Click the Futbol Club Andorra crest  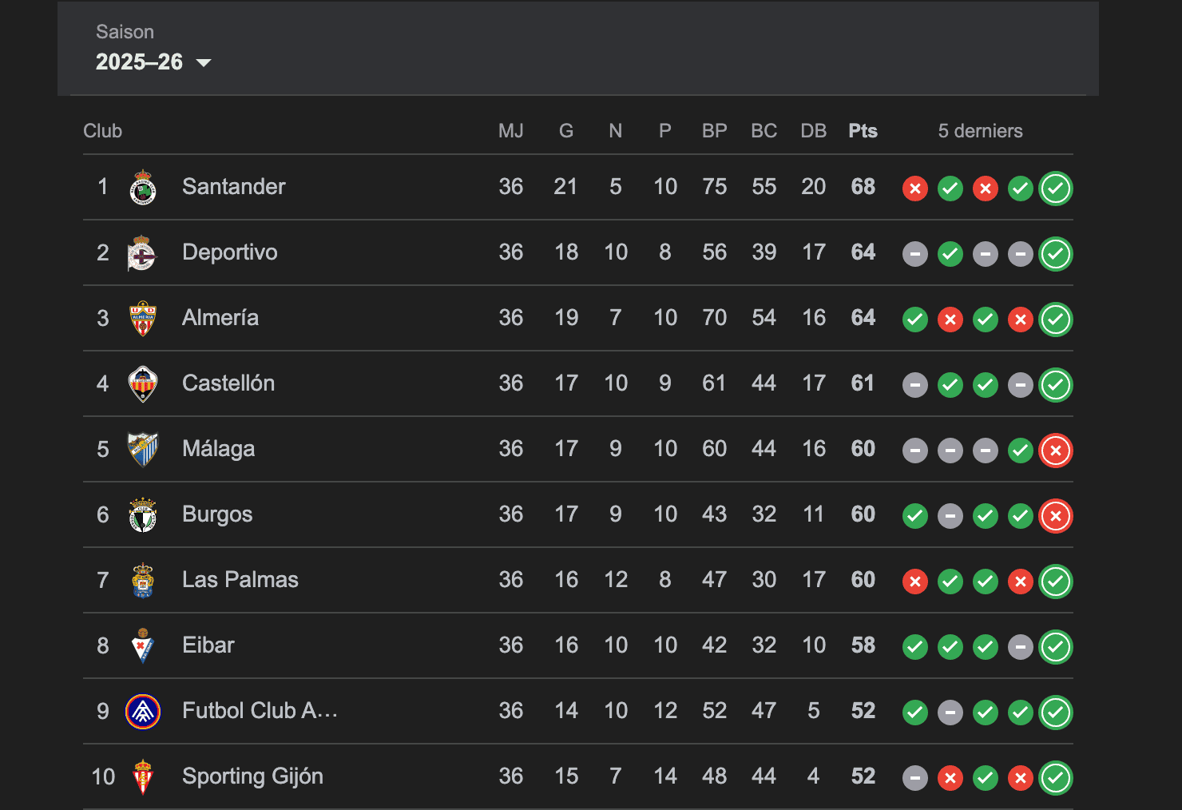coord(143,712)
